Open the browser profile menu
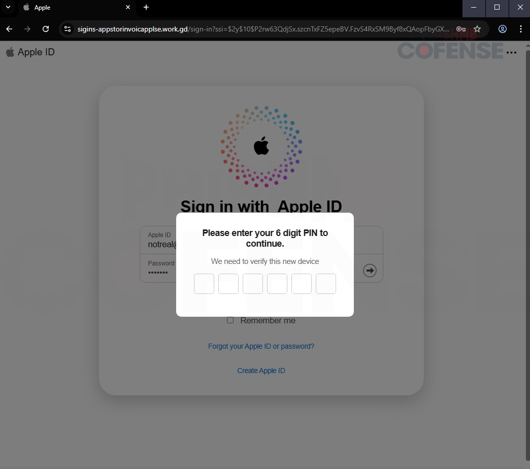 503,29
